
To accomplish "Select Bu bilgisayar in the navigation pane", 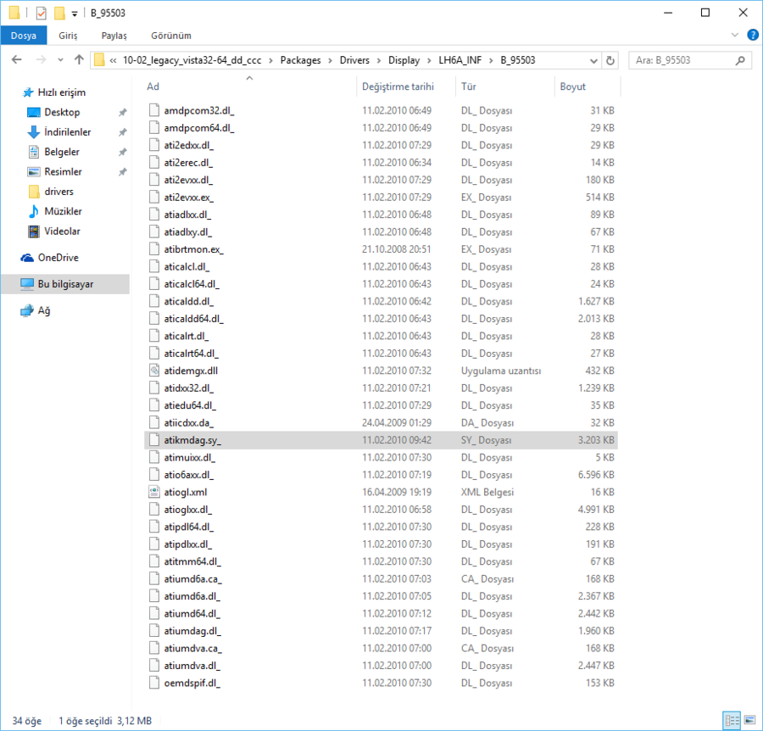I will click(65, 284).
